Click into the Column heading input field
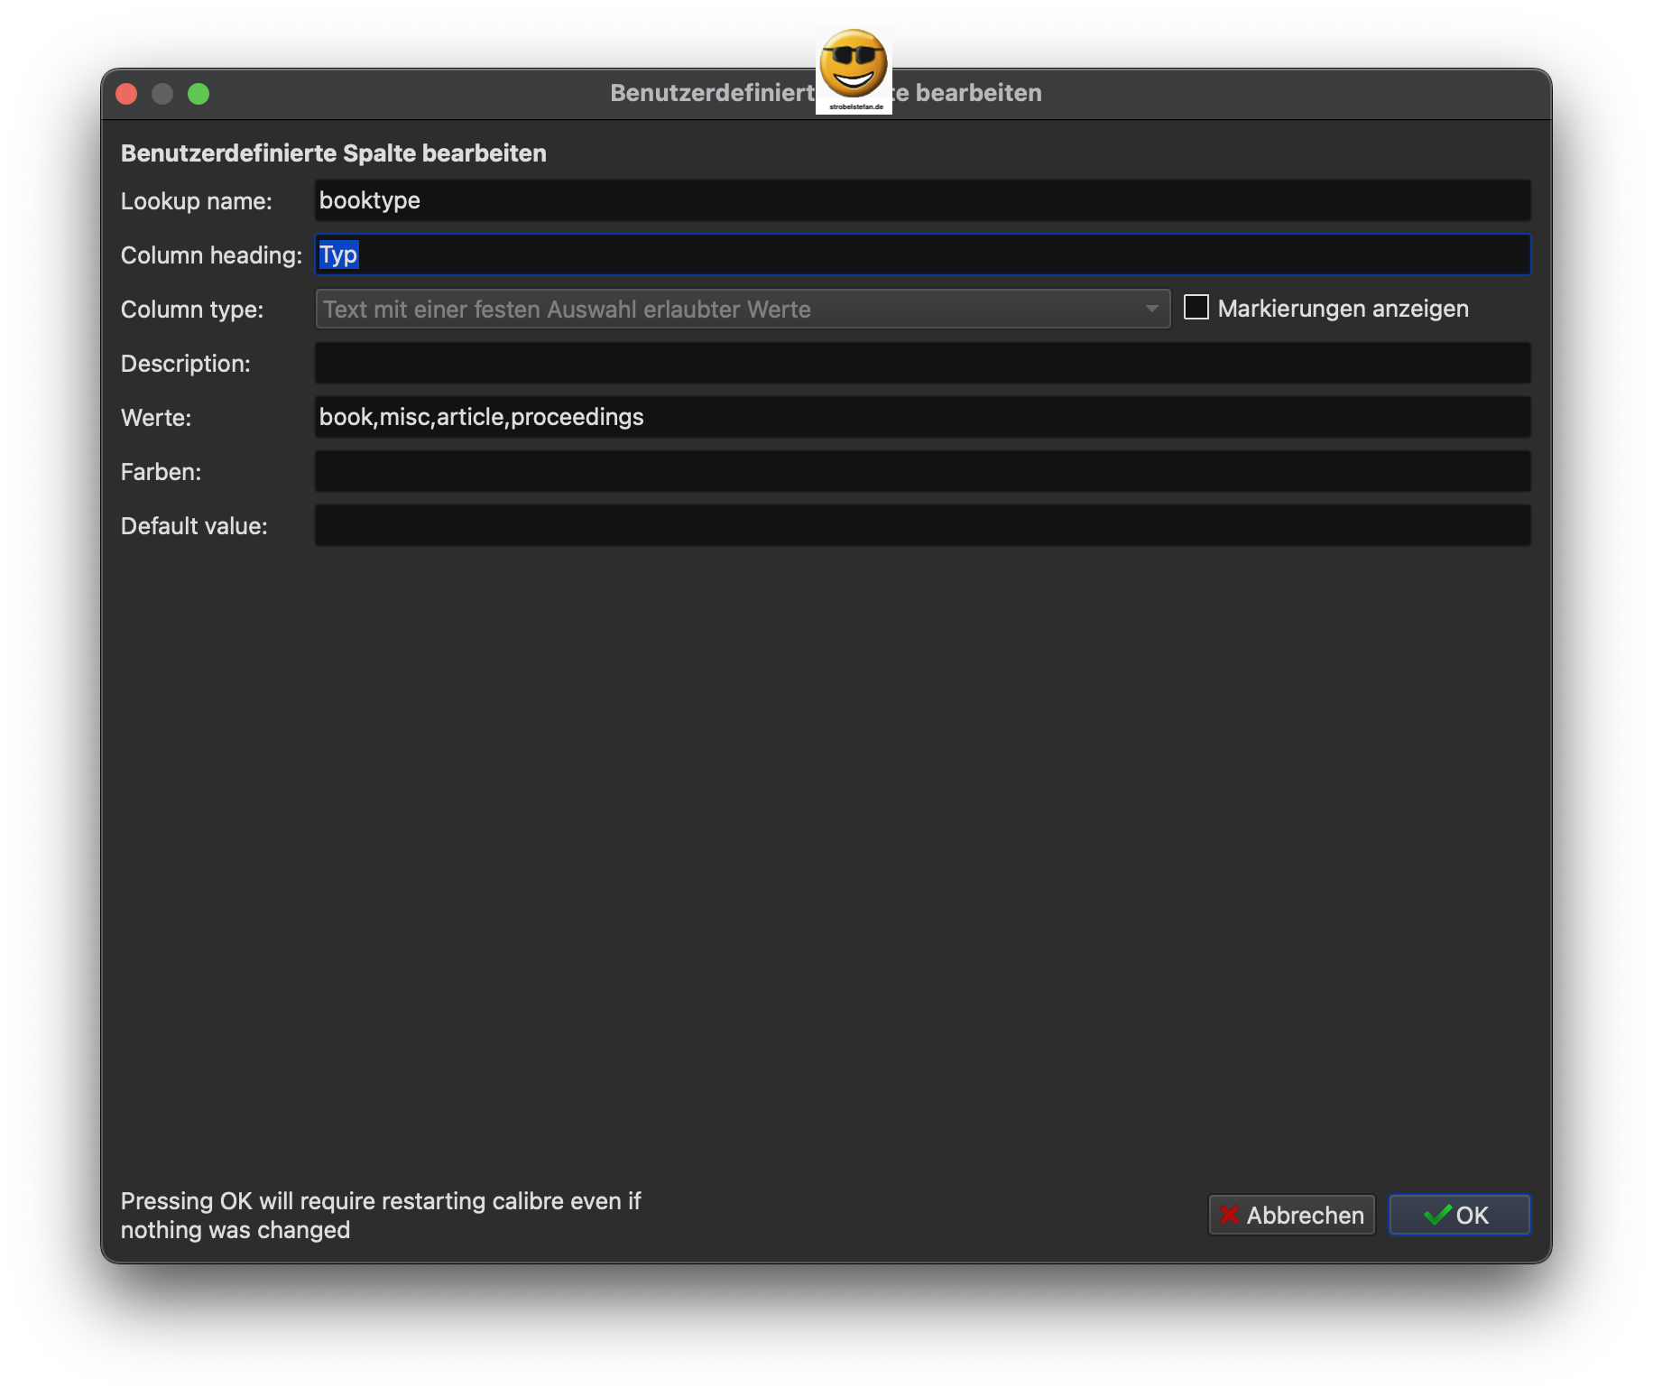 point(920,254)
